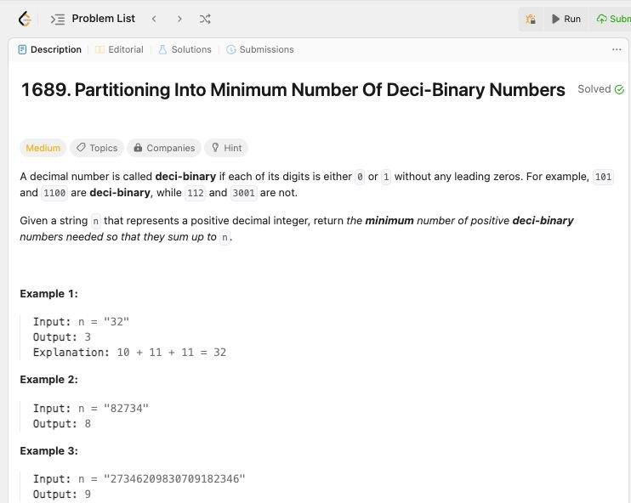Viewport: 631px width, 503px height.
Task: Switch to the Solutions tab
Action: coord(185,49)
